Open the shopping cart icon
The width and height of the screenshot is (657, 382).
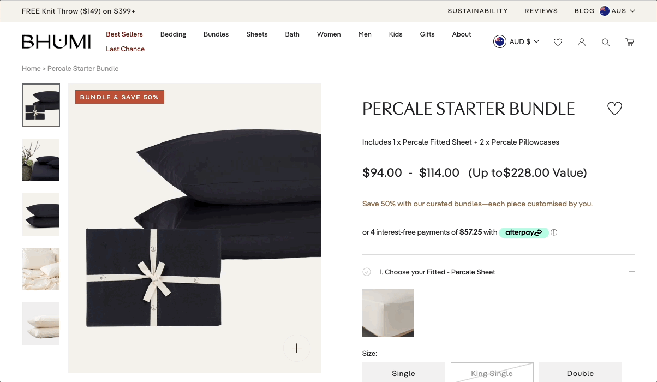(x=630, y=42)
